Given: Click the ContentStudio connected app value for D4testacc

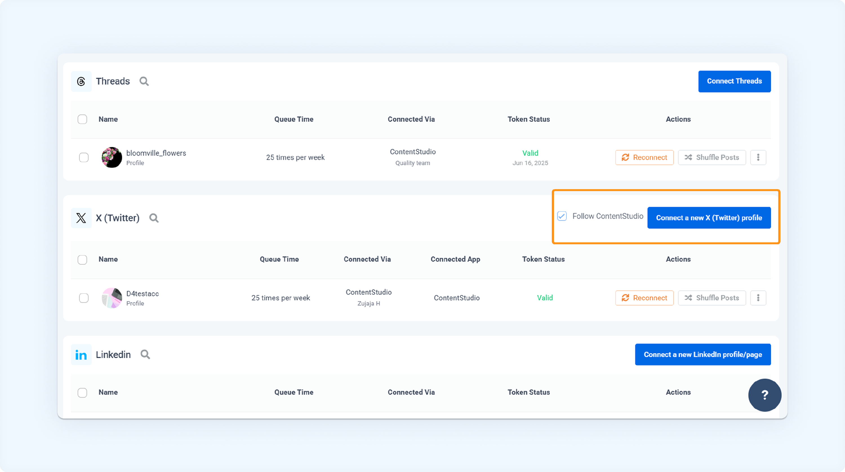Looking at the screenshot, I should pos(457,298).
